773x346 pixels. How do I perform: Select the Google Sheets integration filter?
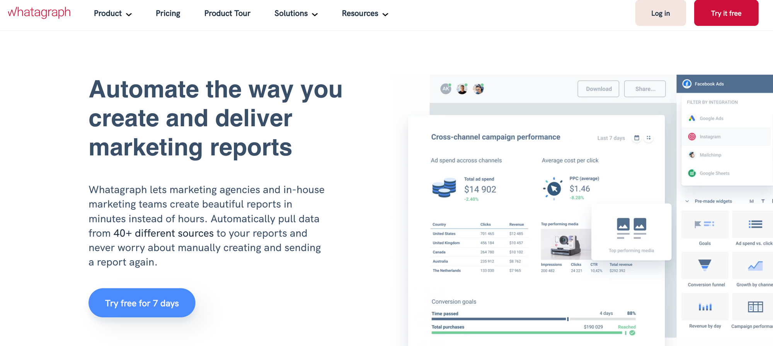coord(726,173)
